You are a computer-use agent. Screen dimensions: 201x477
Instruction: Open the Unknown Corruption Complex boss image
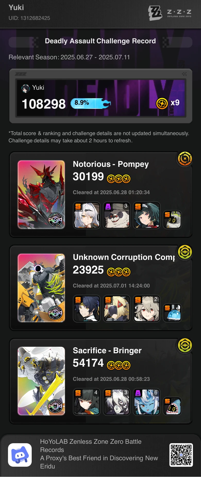[x=41, y=288]
